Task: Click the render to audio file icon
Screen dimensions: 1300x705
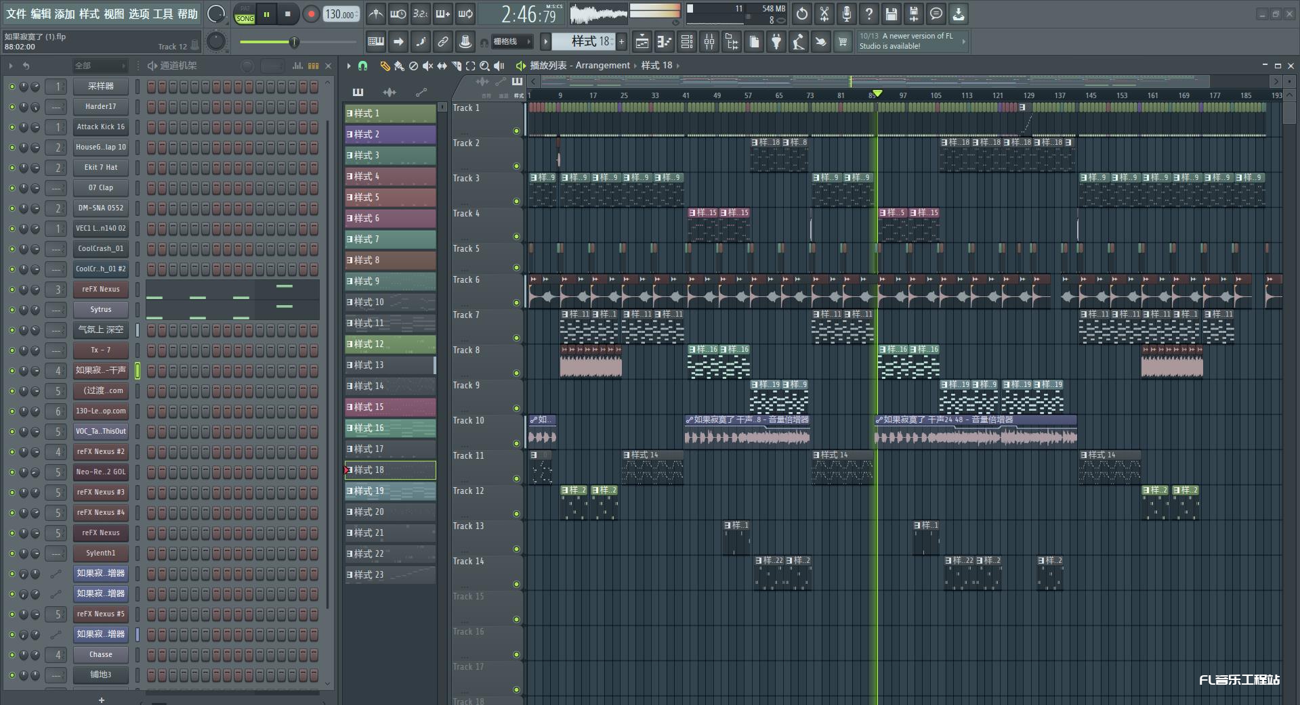Action: [x=914, y=14]
